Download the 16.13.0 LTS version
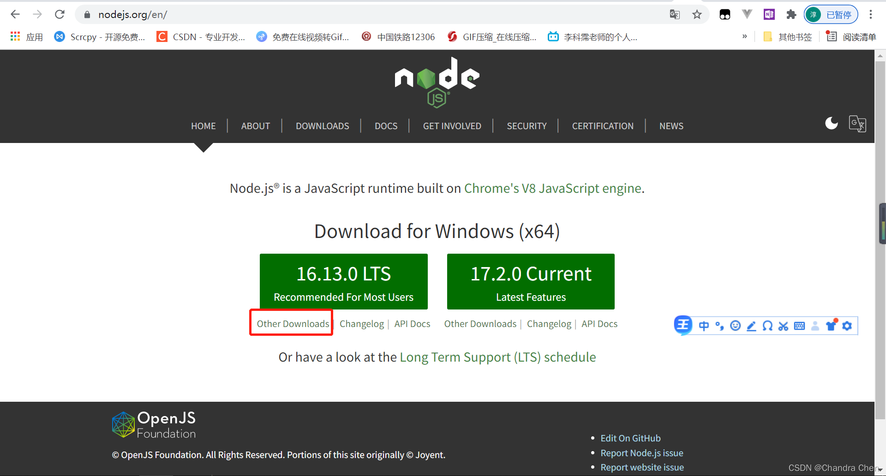Viewport: 886px width, 476px height. (344, 281)
